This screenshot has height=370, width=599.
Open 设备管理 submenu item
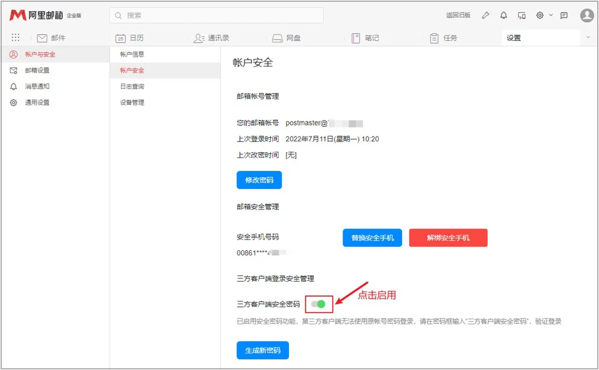point(165,102)
